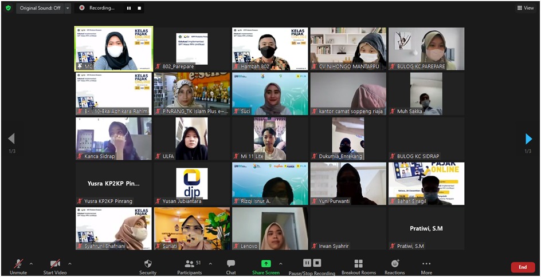Expand video options caret beside Start Video
Viewport: 541px width, 277px height.
[x=70, y=264]
